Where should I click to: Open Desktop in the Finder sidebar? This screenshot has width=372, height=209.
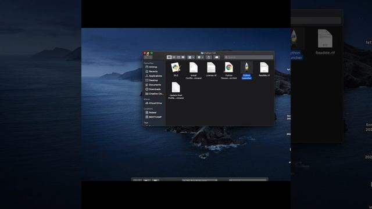pos(152,80)
